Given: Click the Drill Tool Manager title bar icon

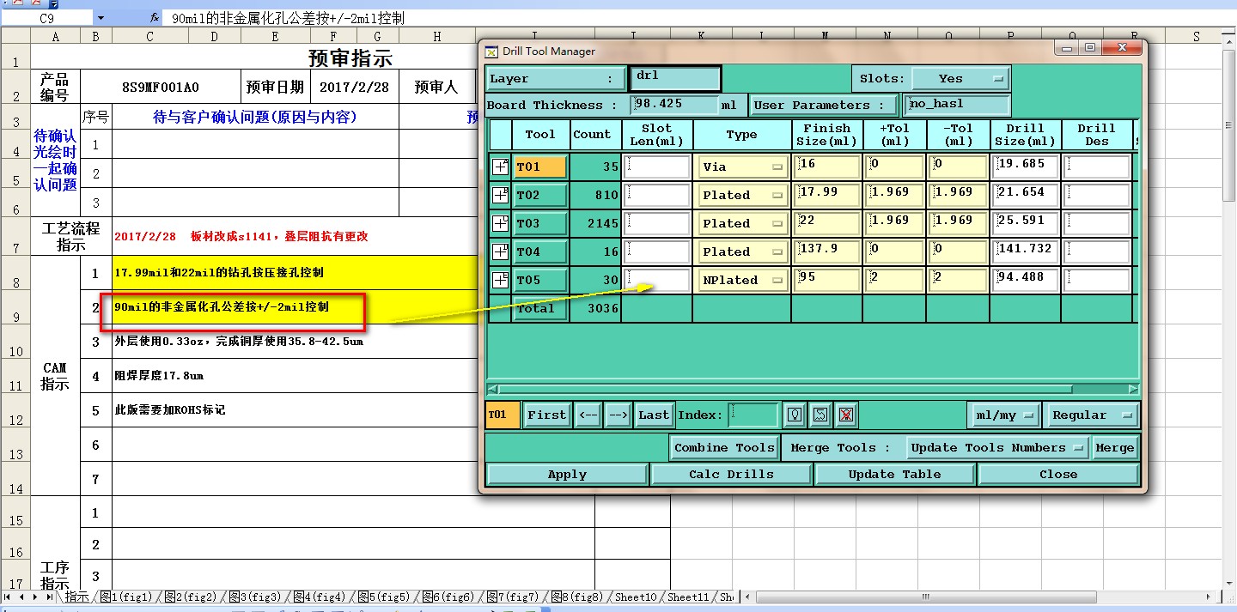Looking at the screenshot, I should click(491, 52).
